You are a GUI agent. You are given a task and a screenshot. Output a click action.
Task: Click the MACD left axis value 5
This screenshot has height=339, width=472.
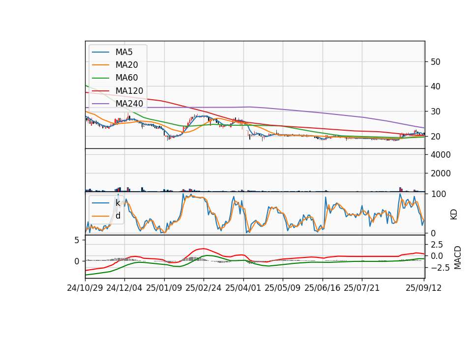pyautogui.click(x=77, y=240)
